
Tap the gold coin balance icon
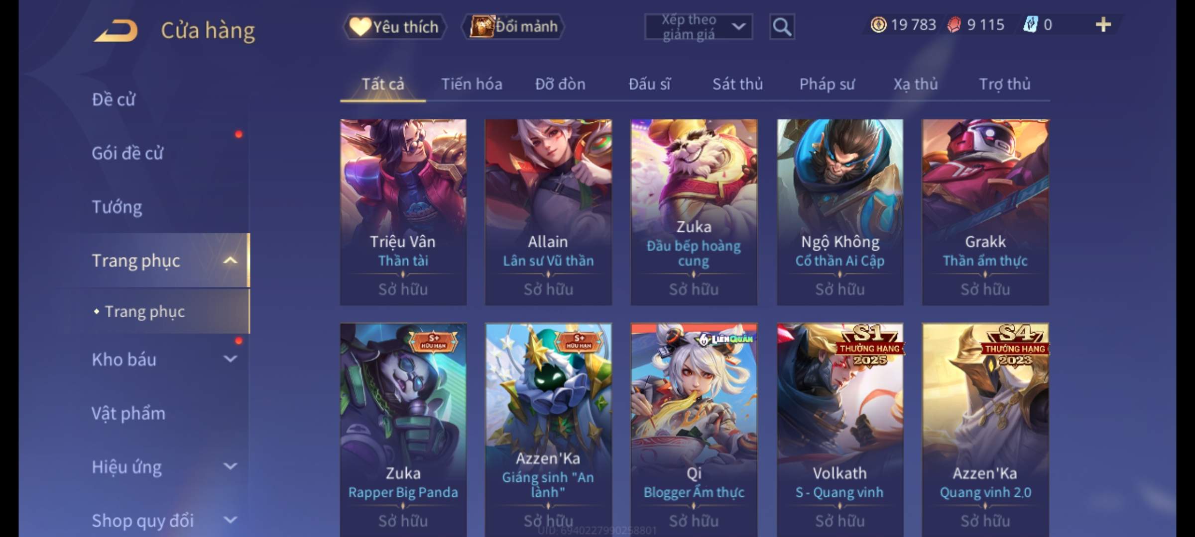[x=878, y=24]
